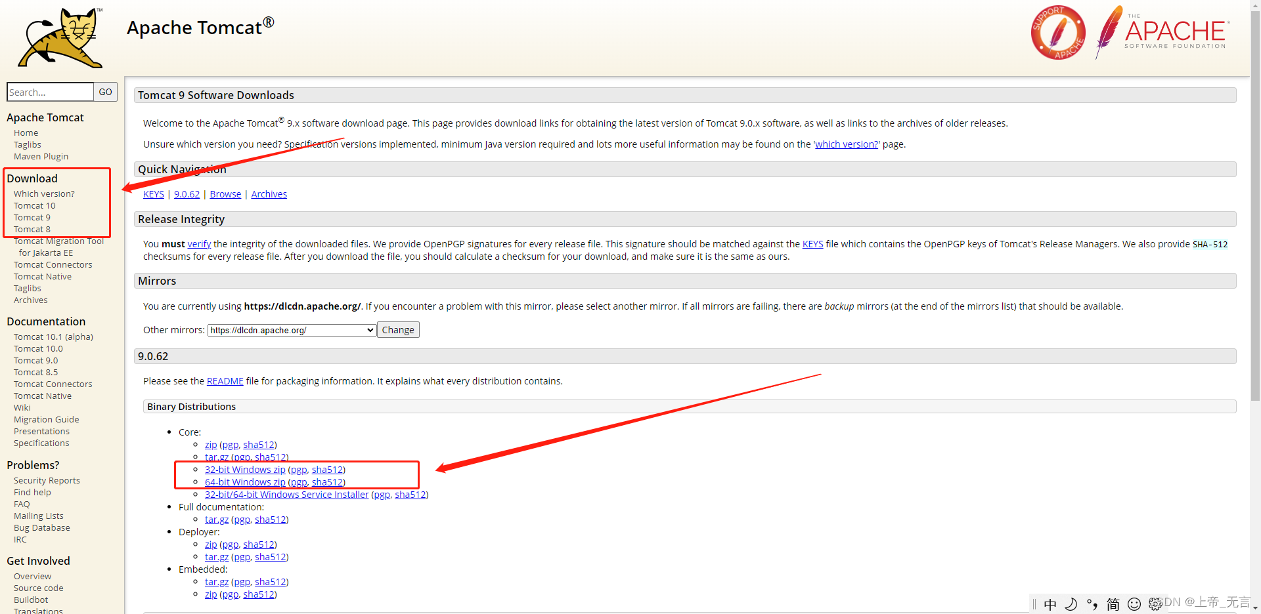Click the moon icon in input toolbar
The height and width of the screenshot is (614, 1261).
(x=1071, y=604)
